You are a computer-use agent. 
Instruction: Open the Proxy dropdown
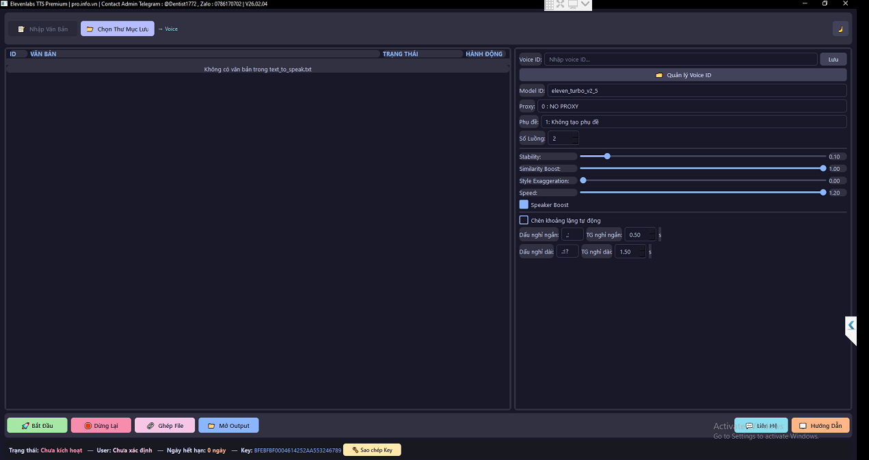pos(691,107)
